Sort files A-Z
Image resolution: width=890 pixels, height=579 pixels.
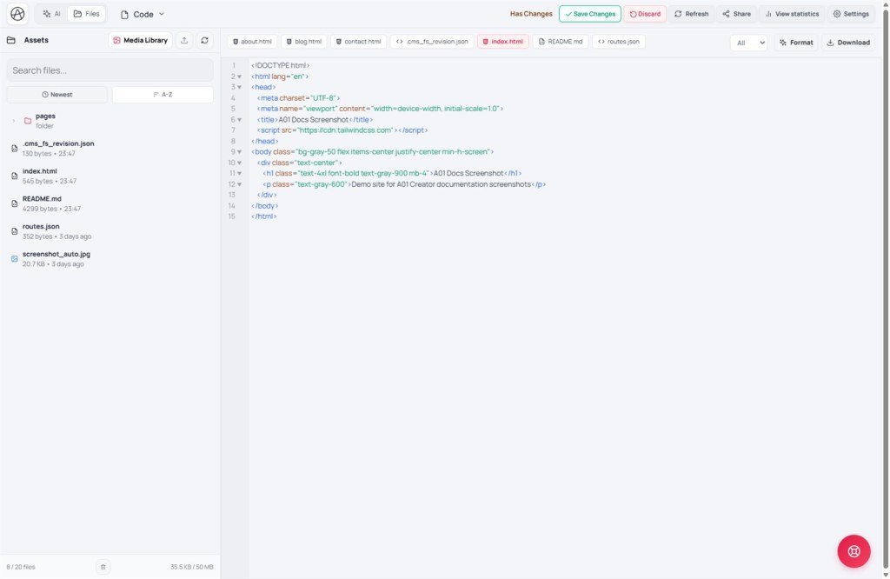tap(163, 95)
